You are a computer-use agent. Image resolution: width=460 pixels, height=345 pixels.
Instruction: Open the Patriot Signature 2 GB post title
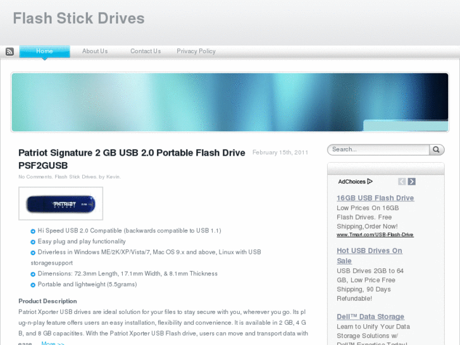pyautogui.click(x=132, y=159)
